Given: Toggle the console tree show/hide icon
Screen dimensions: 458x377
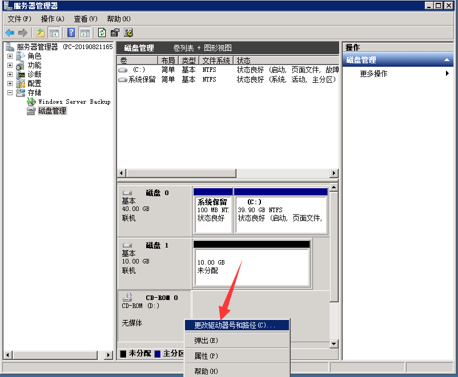Looking at the screenshot, I should (54, 33).
